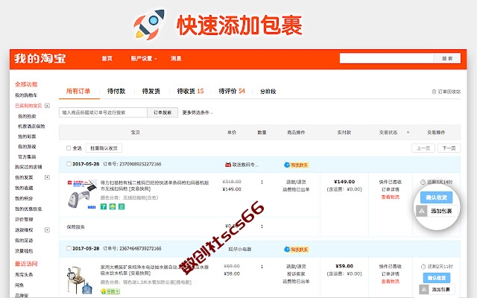Click the 和我联系 chat icon for shop 旺仔小电器
This screenshot has width=477, height=298.
(x=297, y=250)
